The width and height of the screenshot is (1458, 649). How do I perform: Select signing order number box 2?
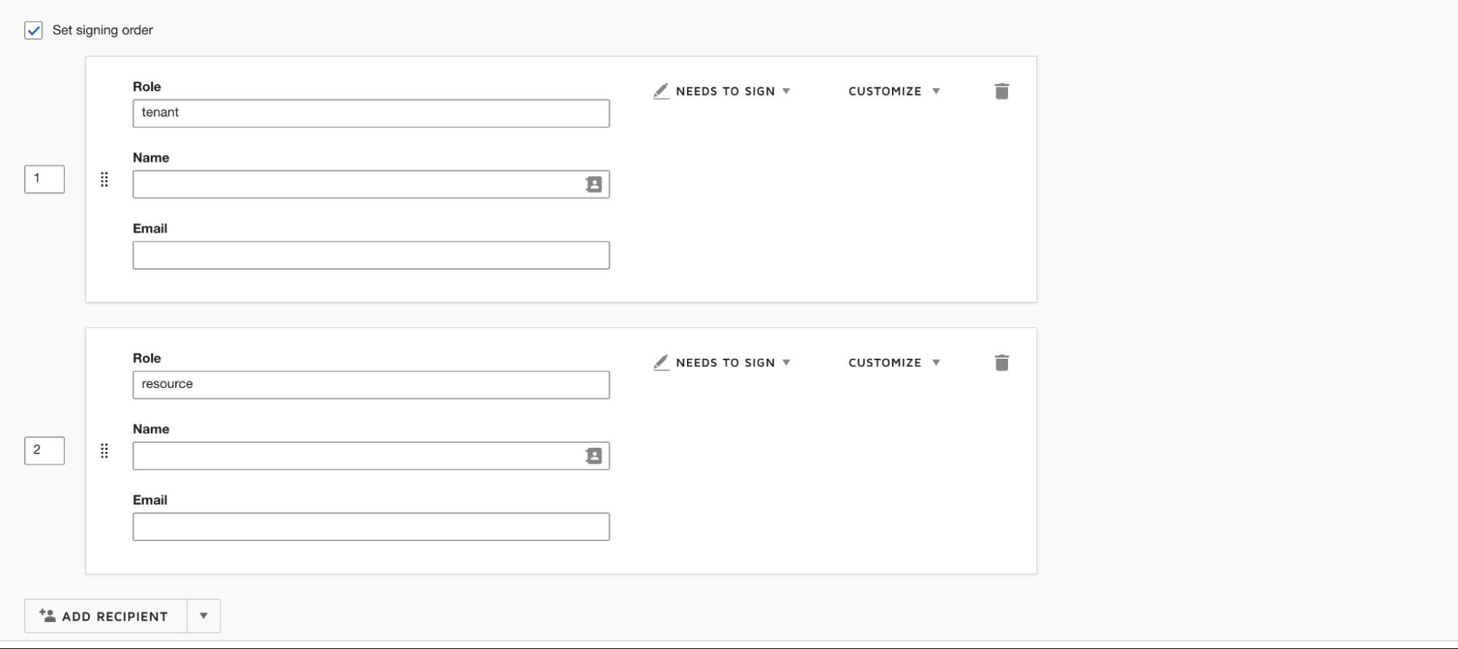tap(44, 451)
